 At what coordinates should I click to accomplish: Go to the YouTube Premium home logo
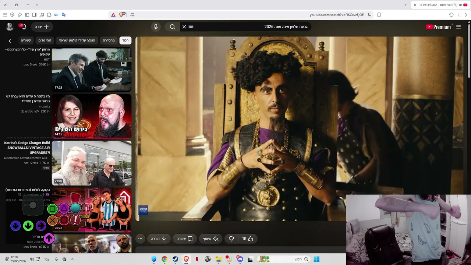[438, 27]
